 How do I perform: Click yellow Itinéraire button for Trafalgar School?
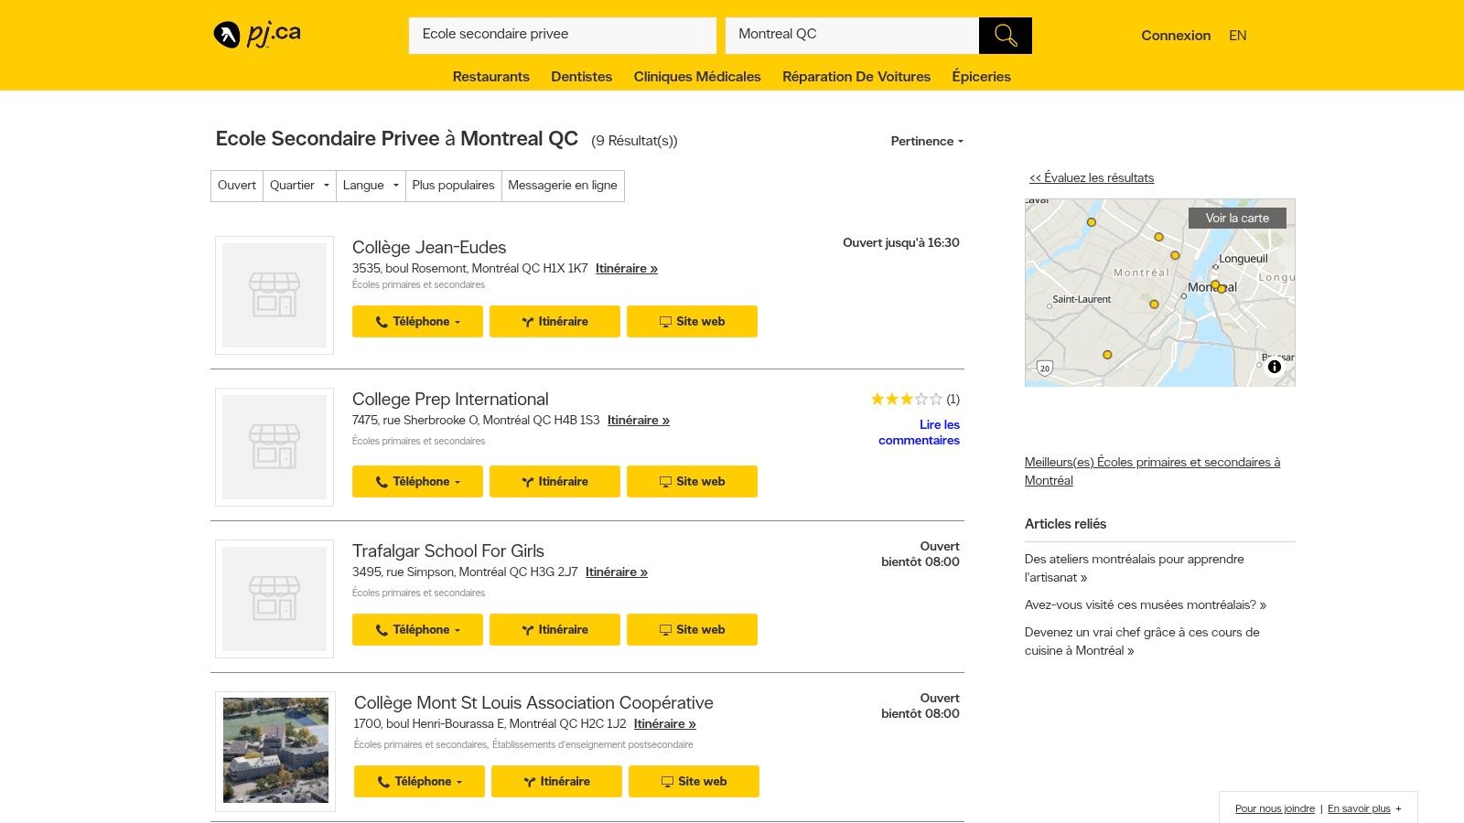[x=554, y=630]
